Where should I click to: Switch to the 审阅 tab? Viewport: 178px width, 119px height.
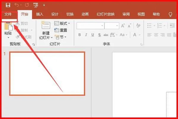[126, 14]
